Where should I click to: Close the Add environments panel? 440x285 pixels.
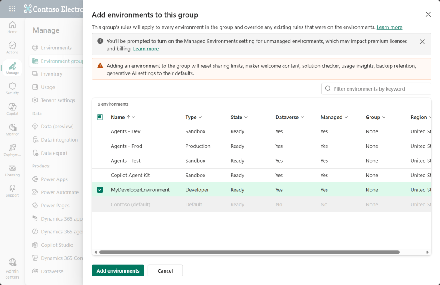pyautogui.click(x=428, y=14)
